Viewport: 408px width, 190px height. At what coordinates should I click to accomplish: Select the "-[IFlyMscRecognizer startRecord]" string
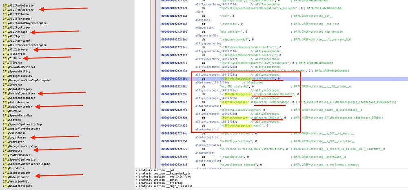pyautogui.click(x=248, y=78)
